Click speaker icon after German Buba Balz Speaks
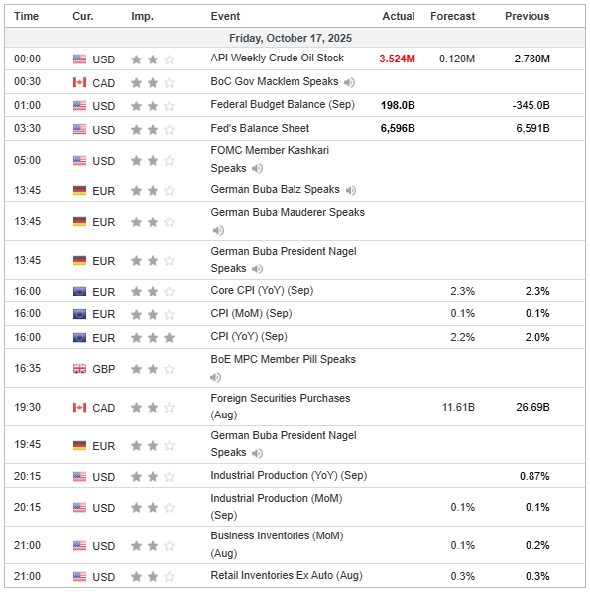 351,190
